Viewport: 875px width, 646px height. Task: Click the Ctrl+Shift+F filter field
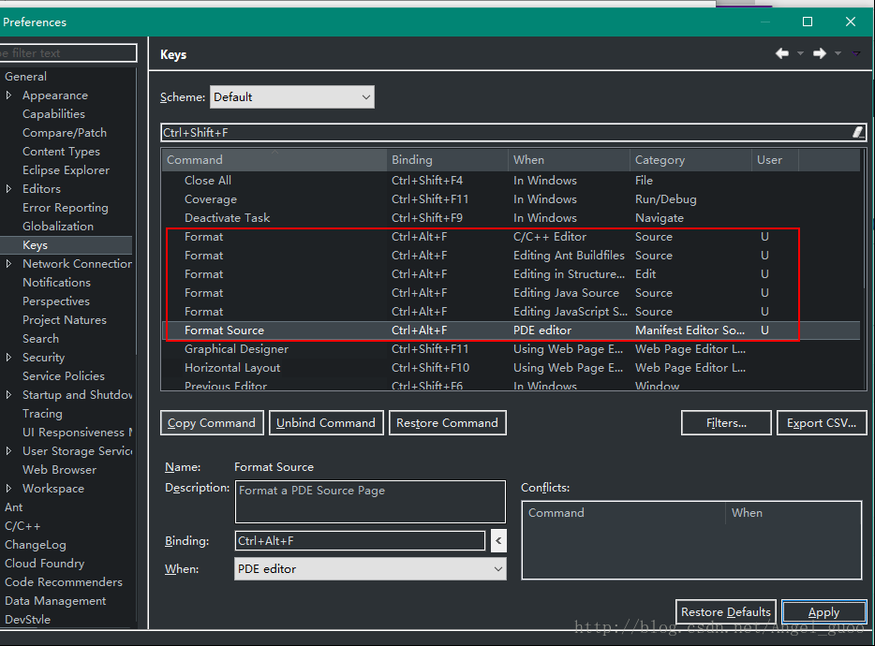click(505, 132)
